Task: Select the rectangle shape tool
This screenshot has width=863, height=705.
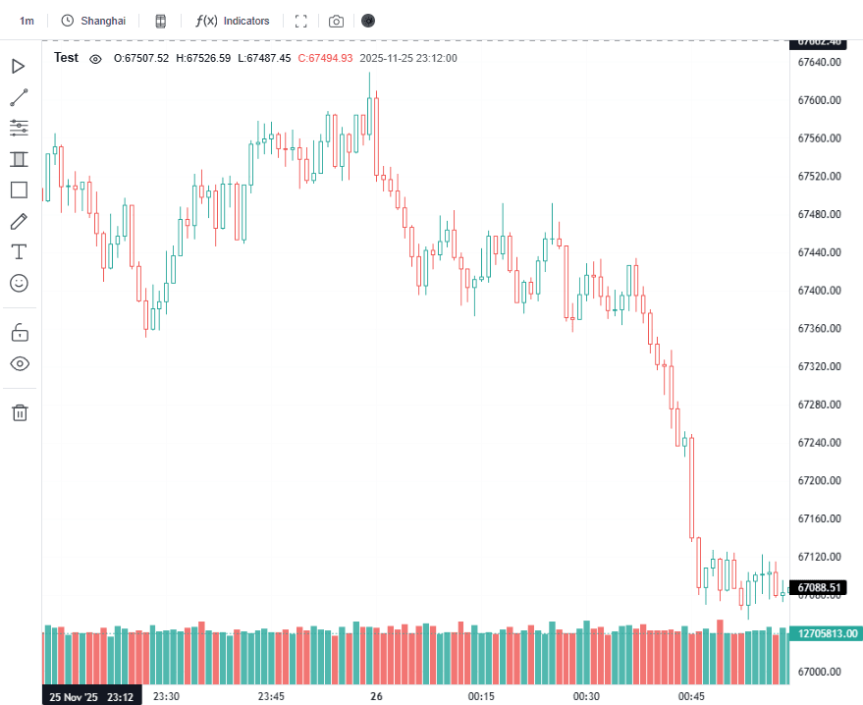Action: point(19,190)
